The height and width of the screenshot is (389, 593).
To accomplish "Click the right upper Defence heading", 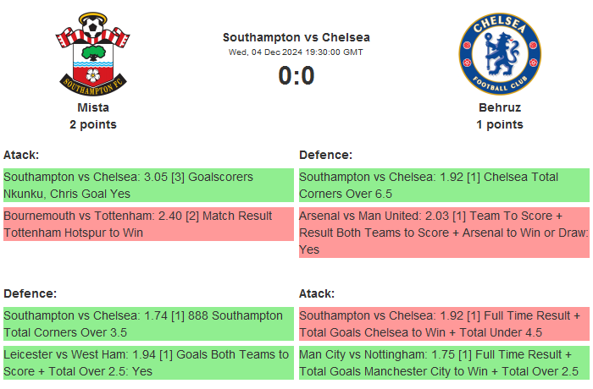I will pos(325,155).
